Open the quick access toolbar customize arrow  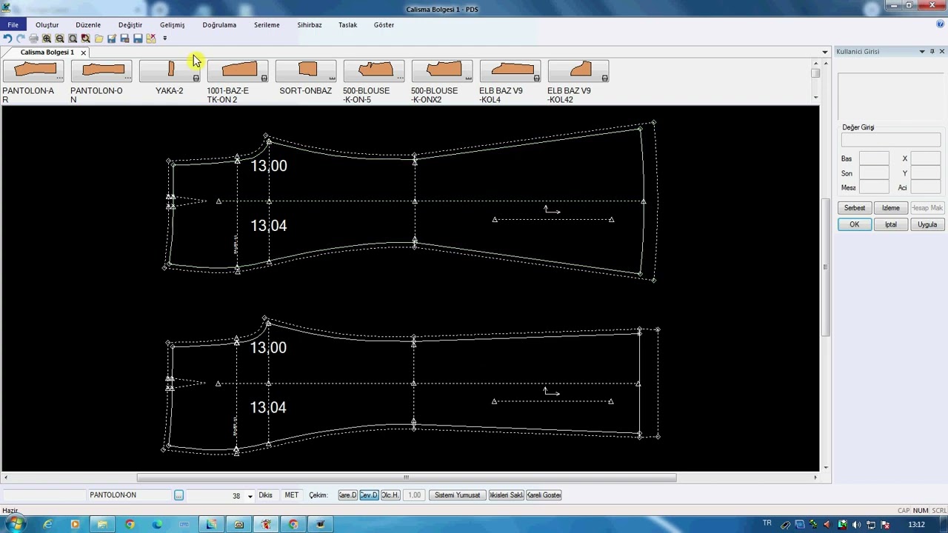[164, 38]
